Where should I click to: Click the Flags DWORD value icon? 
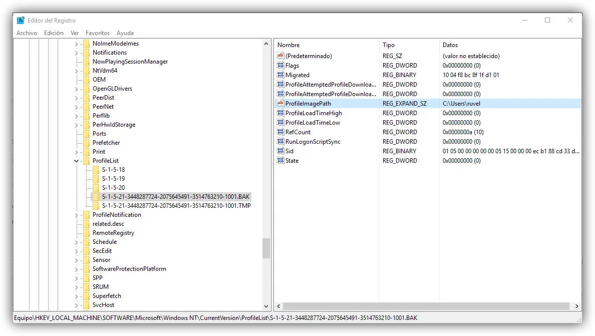tap(280, 65)
